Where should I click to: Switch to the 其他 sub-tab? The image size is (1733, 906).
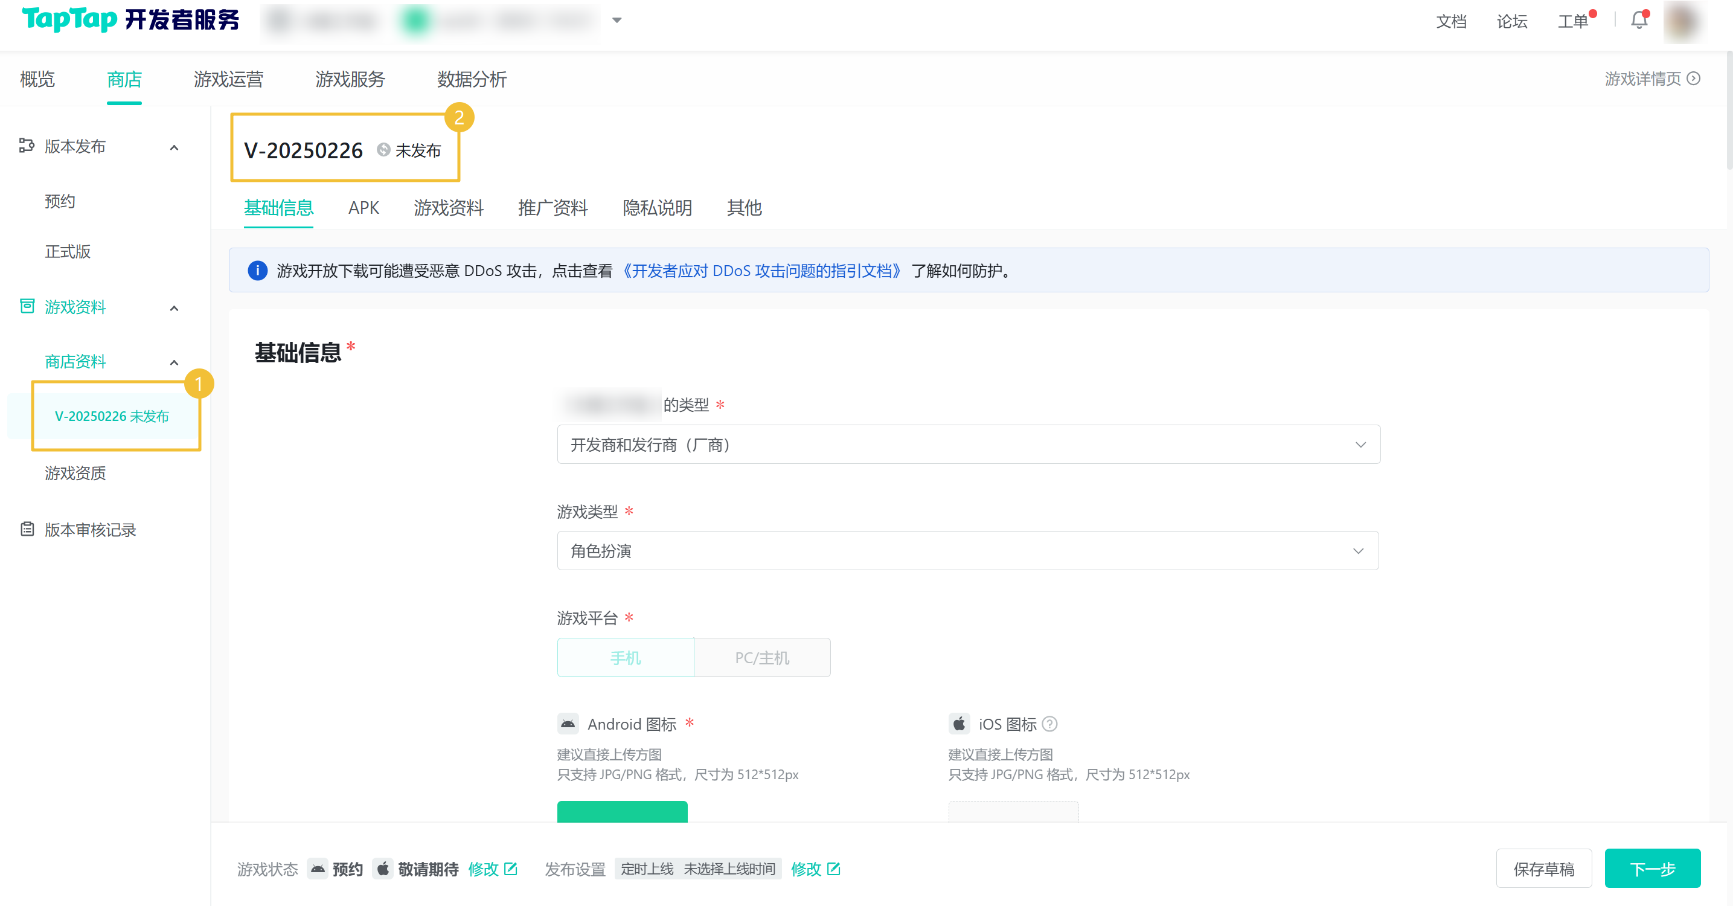(x=744, y=207)
